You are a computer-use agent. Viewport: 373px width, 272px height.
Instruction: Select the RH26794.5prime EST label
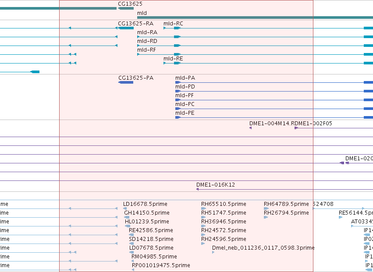[286, 213]
